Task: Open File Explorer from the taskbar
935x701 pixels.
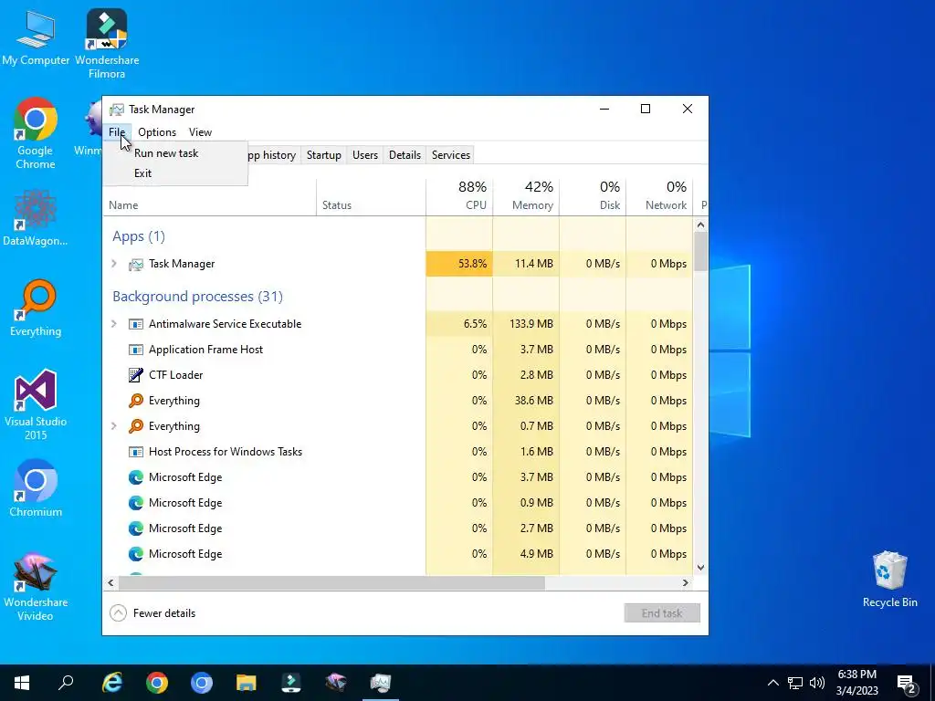Action: tap(247, 683)
